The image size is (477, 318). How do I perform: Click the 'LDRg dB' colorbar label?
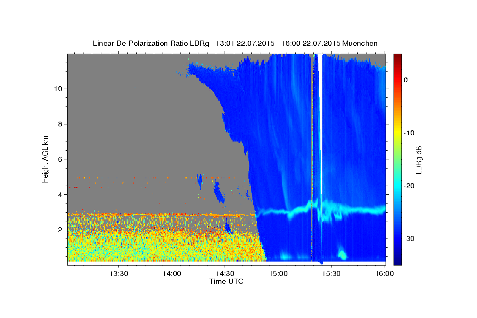tap(418, 159)
